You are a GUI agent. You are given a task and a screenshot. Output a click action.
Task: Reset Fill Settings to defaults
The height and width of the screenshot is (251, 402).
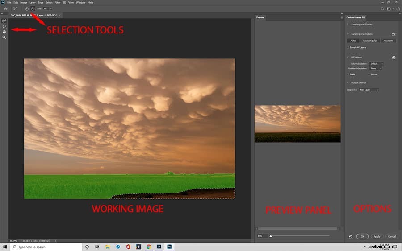(x=394, y=58)
